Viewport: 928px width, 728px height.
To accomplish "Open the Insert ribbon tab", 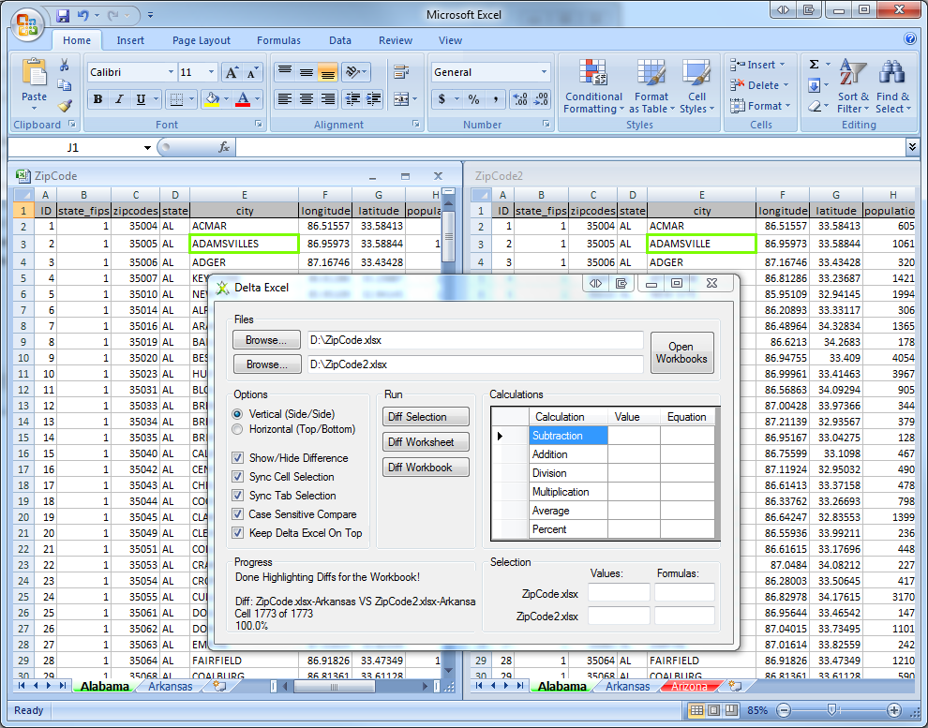I will 130,40.
